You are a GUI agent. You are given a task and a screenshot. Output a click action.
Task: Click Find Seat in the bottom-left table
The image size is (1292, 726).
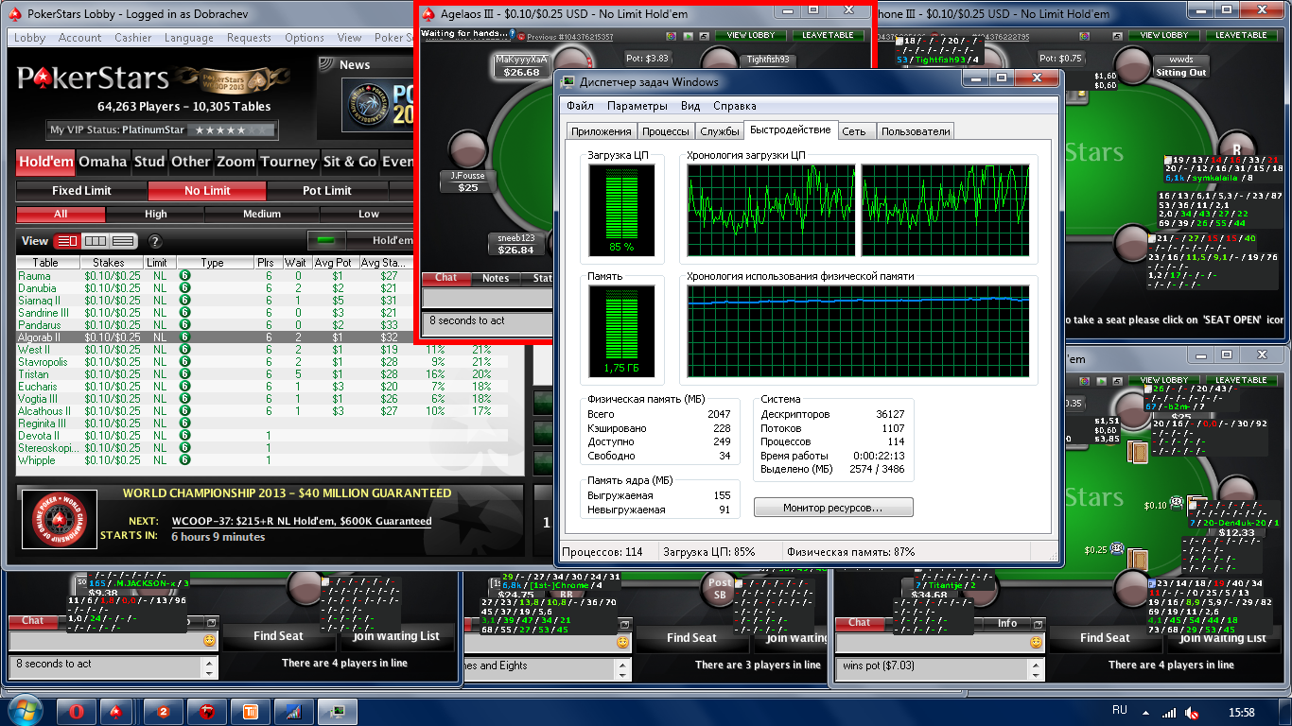tap(278, 636)
